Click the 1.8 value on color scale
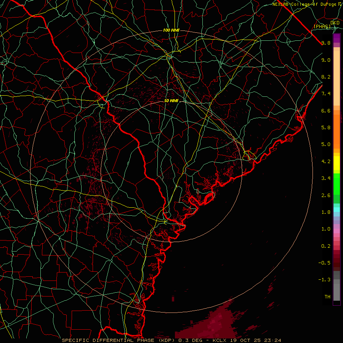This screenshot has width=343, height=343. [326, 212]
